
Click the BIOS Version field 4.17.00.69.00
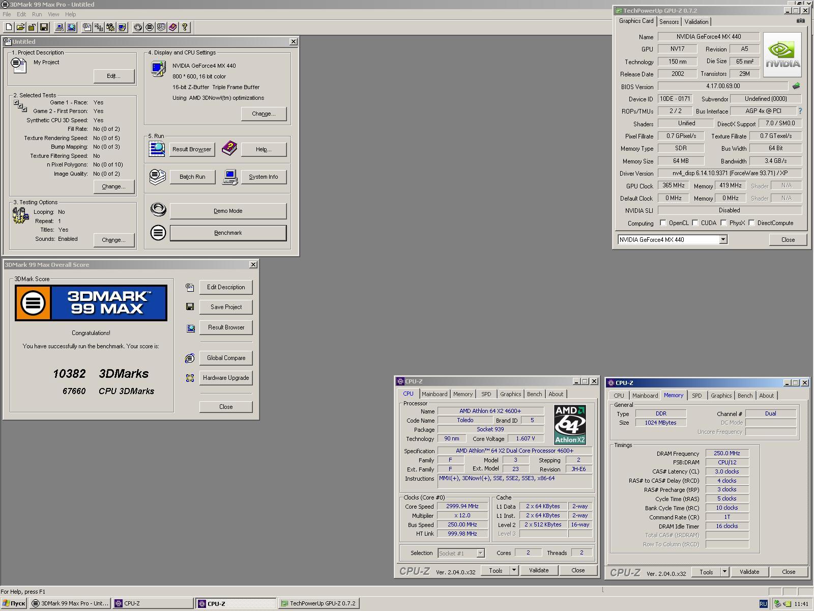click(x=723, y=86)
